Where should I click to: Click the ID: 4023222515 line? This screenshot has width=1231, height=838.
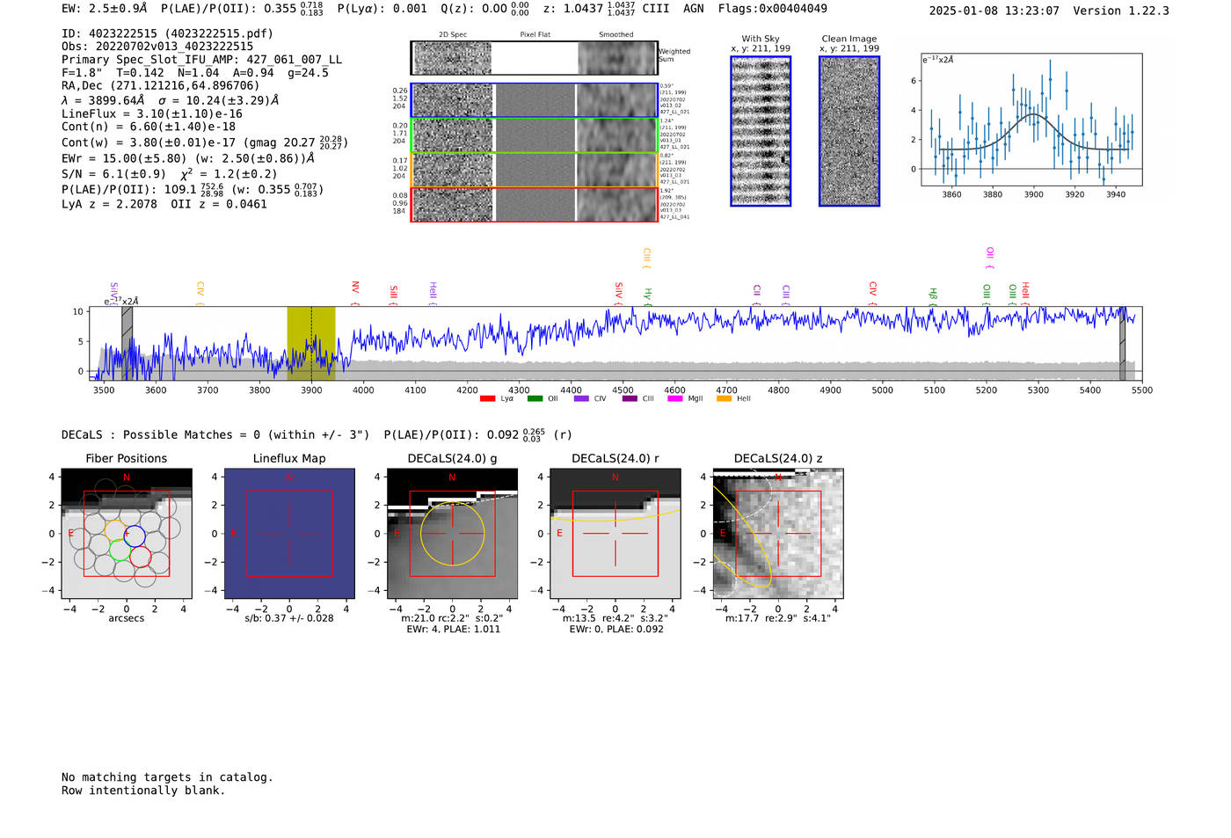click(x=167, y=33)
